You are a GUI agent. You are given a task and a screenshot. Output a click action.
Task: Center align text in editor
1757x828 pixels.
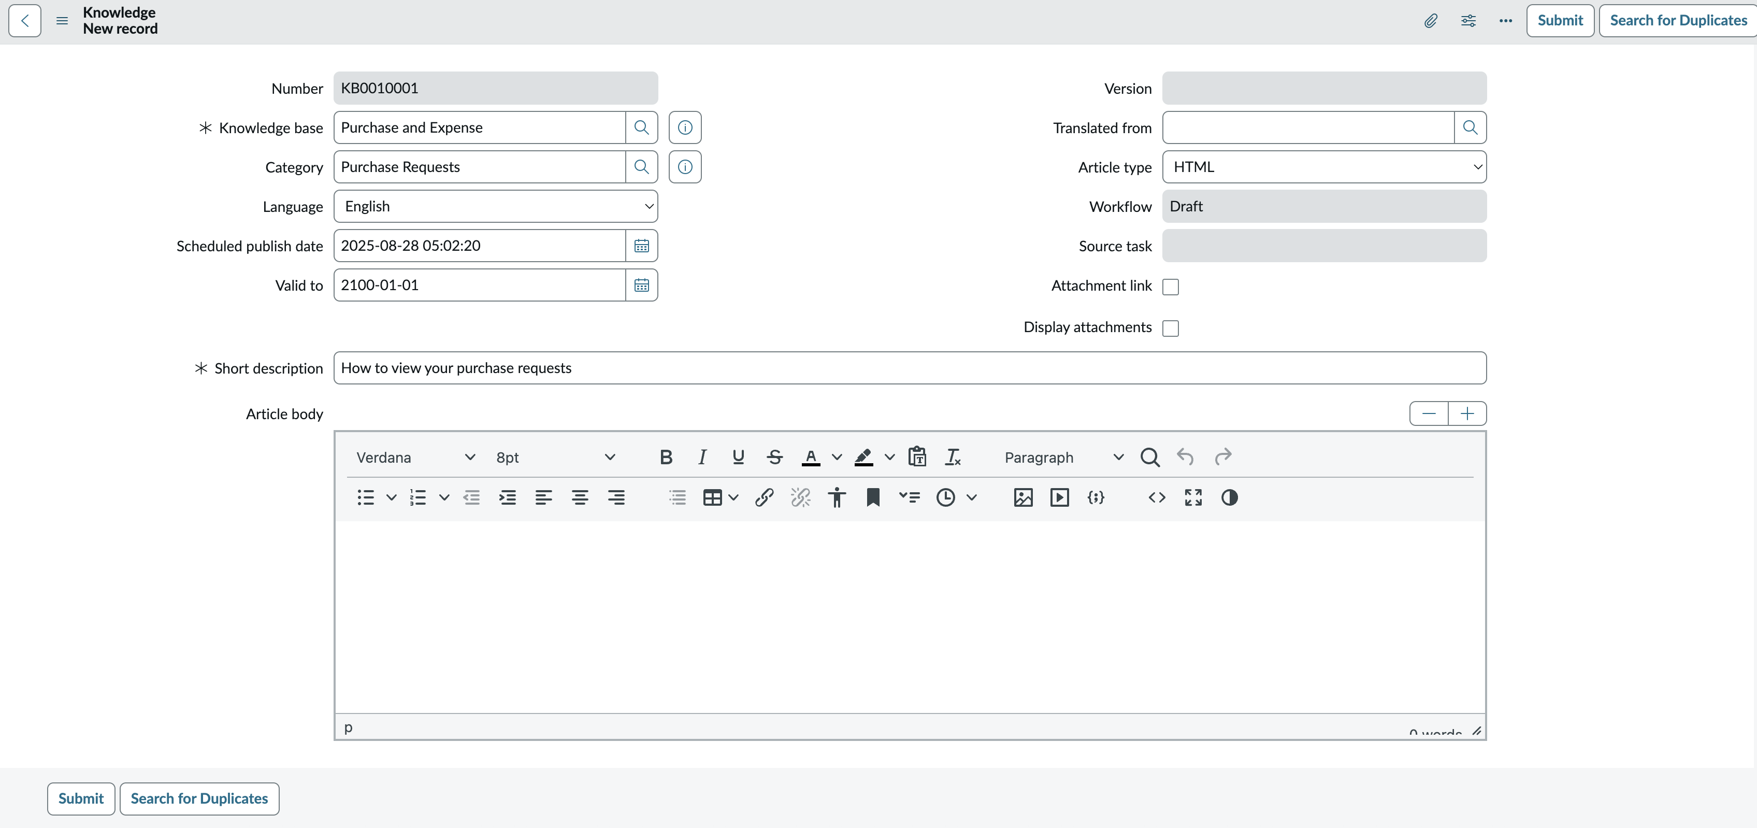click(580, 498)
